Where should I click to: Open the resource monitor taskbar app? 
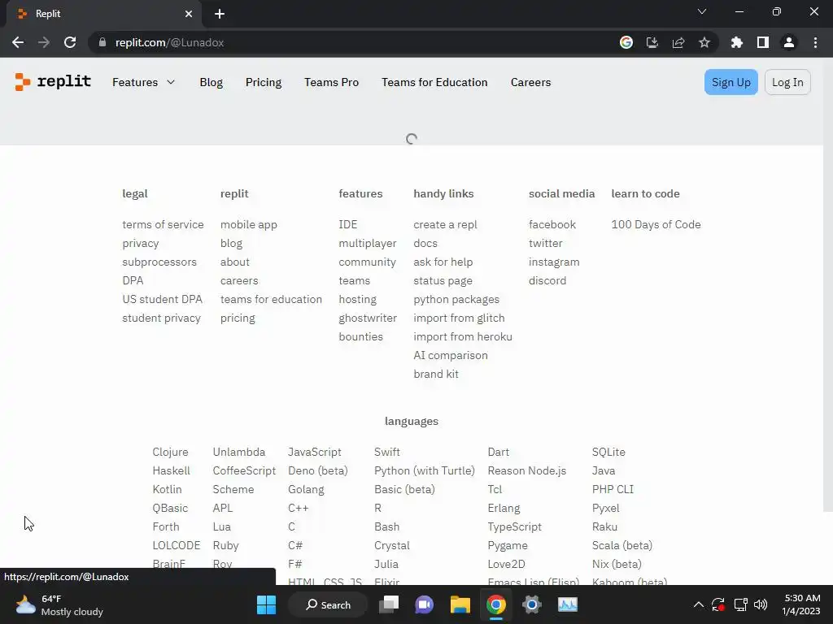[x=567, y=604]
